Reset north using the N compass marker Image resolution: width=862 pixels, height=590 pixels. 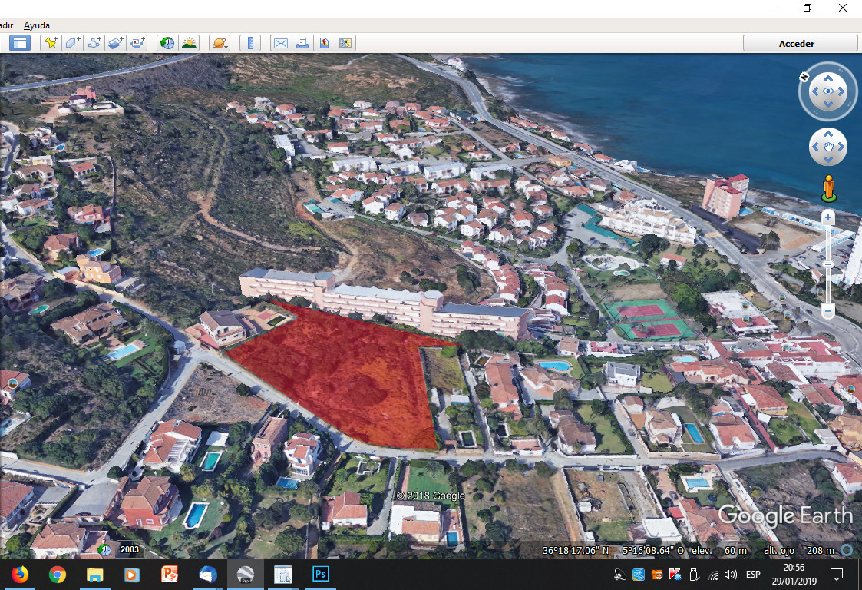pyautogui.click(x=804, y=77)
